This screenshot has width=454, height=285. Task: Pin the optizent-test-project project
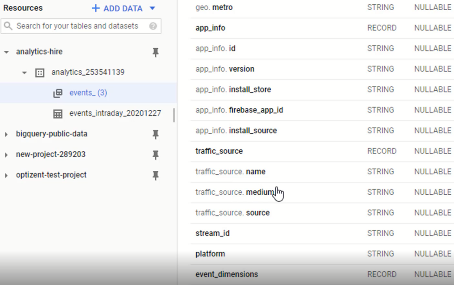click(156, 175)
